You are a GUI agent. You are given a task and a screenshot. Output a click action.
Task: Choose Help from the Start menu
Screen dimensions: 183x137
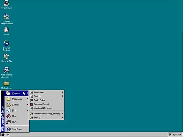[17, 116]
